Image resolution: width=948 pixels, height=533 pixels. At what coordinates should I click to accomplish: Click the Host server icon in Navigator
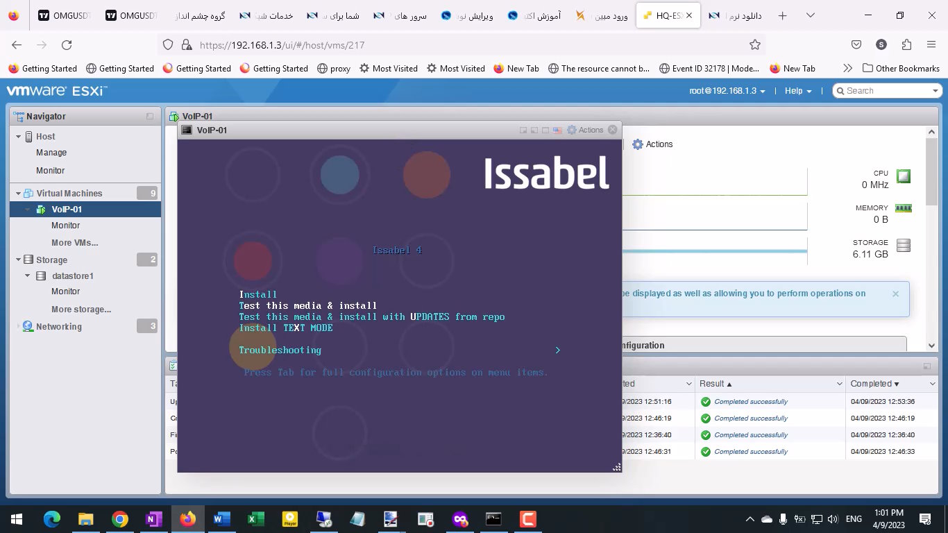click(x=29, y=137)
